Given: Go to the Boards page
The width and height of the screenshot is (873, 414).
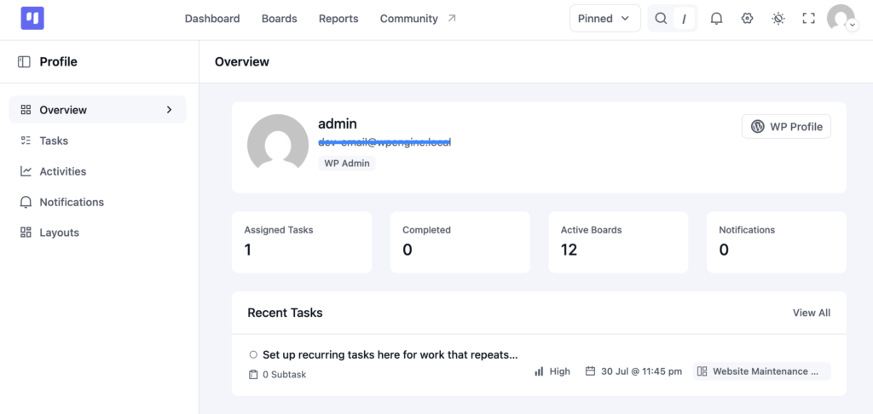Looking at the screenshot, I should click(279, 19).
